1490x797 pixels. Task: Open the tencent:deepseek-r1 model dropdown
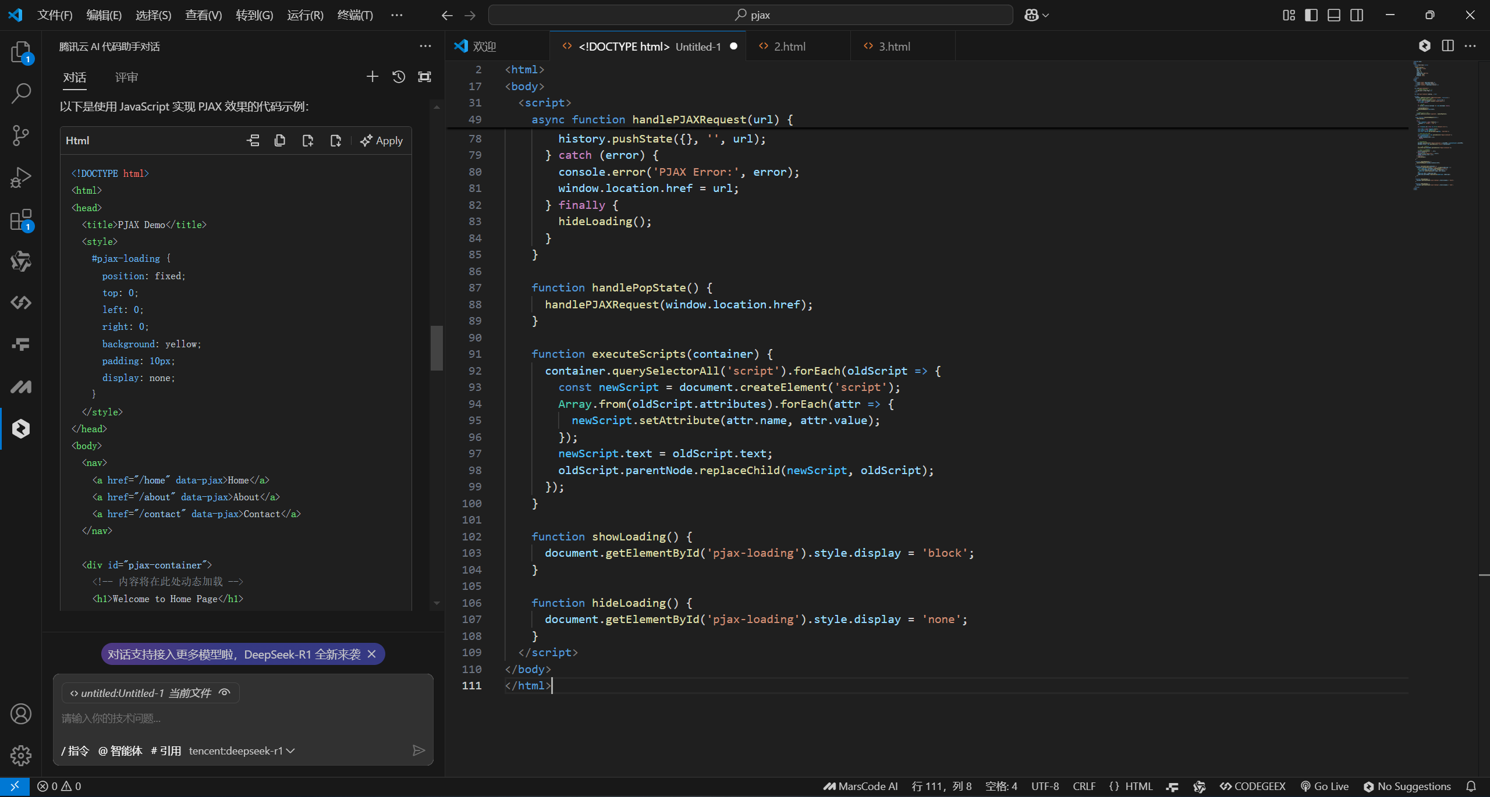242,750
